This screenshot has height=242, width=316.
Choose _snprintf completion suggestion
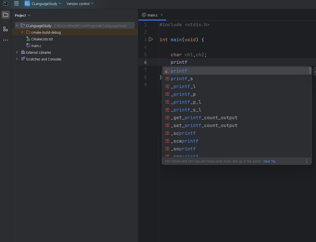tap(236, 149)
